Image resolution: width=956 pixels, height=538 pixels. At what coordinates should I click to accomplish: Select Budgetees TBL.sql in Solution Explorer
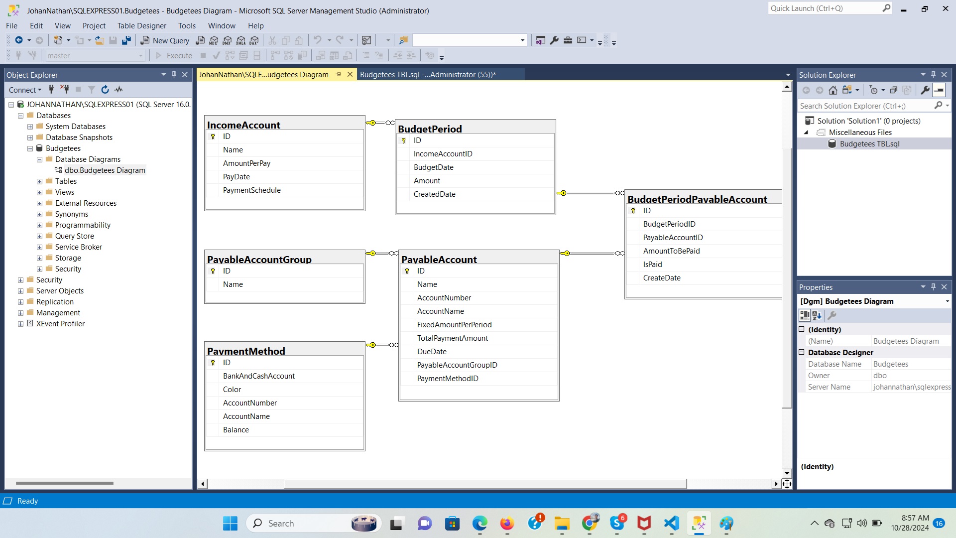pos(869,144)
